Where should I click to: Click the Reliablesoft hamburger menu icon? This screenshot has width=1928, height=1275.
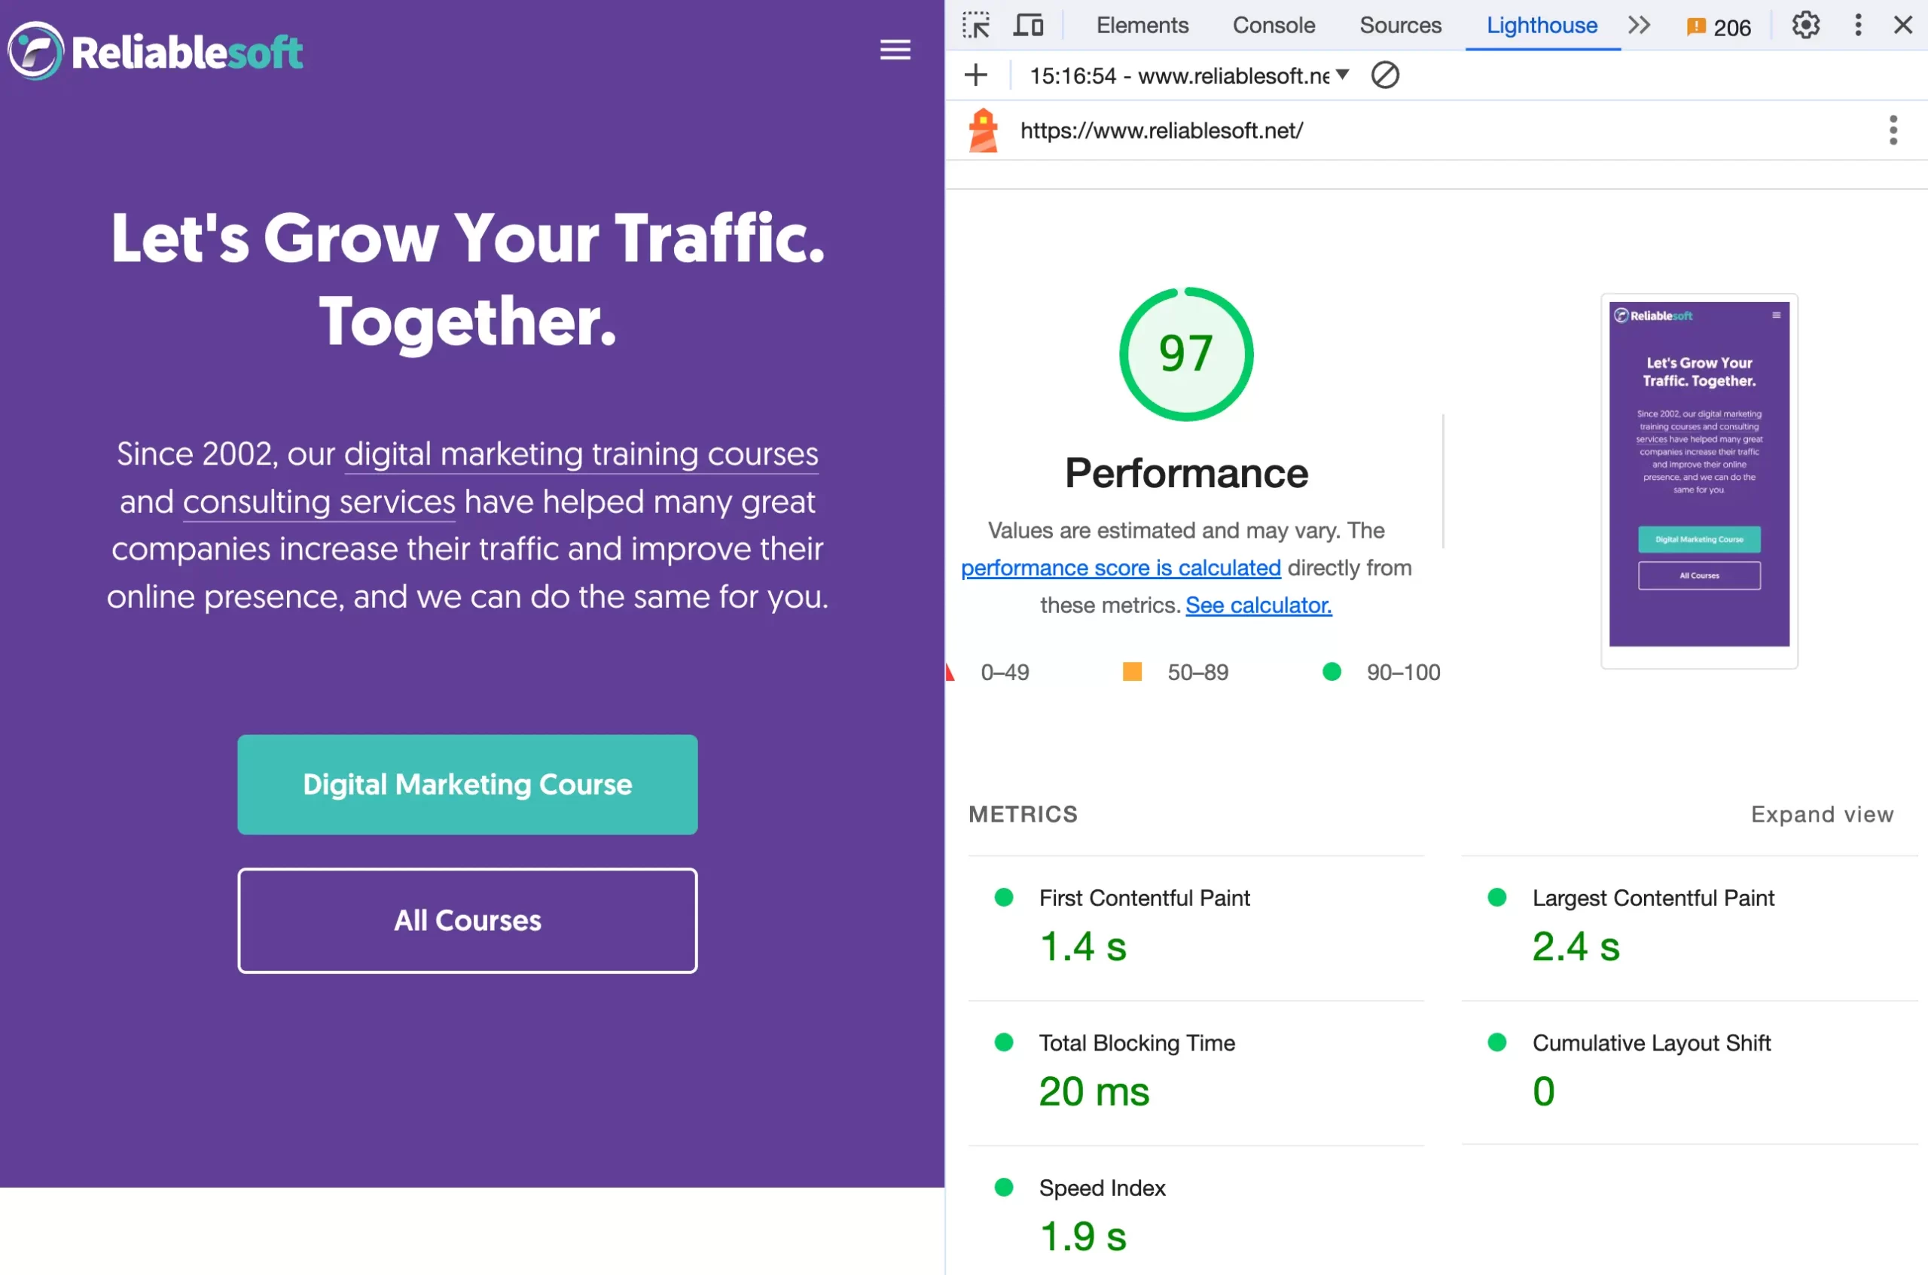tap(895, 50)
